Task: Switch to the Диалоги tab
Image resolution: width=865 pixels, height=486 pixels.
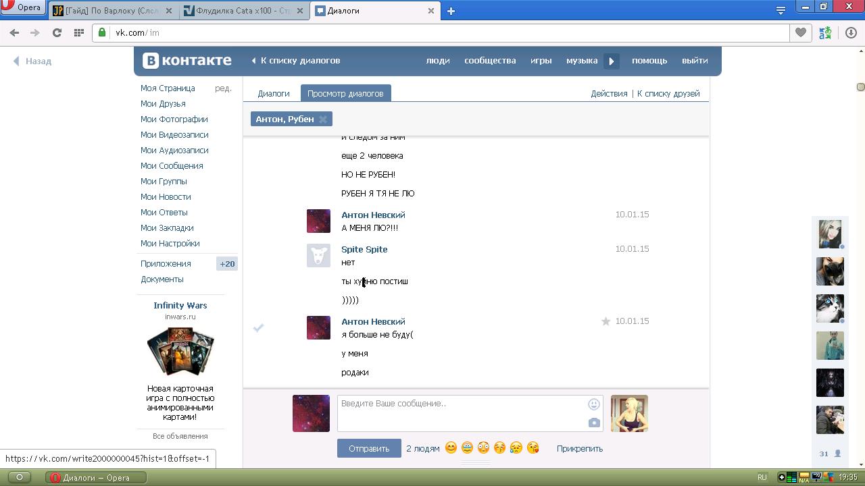Action: pyautogui.click(x=274, y=94)
